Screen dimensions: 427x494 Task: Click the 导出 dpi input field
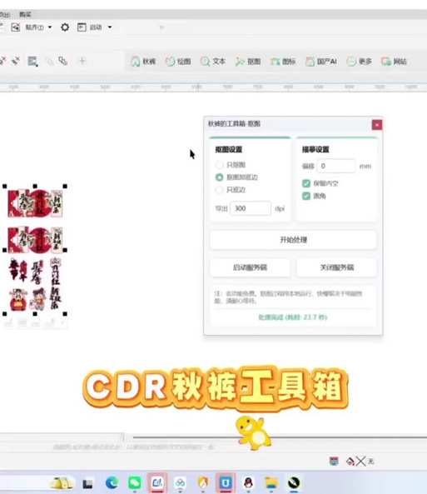(x=251, y=208)
